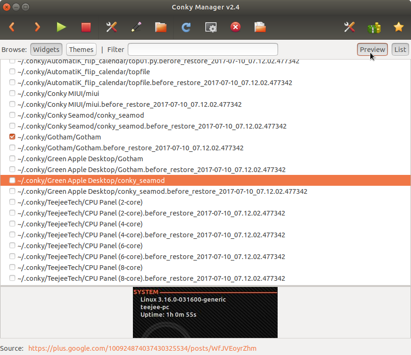Select Preview view mode

372,50
